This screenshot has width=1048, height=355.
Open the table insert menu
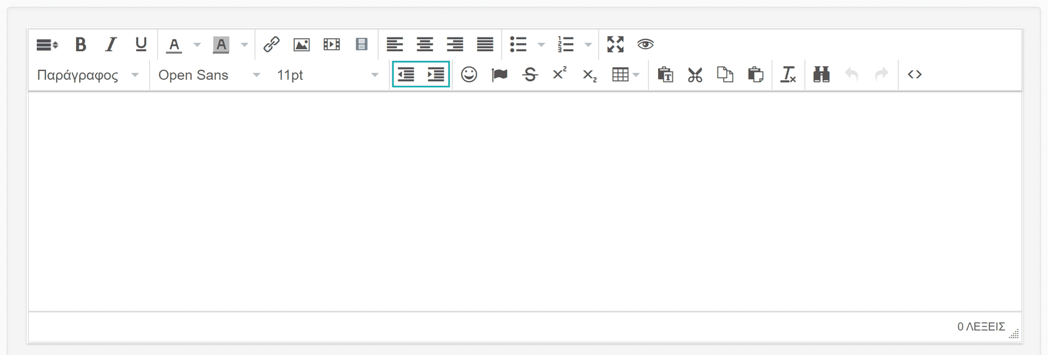pos(626,75)
